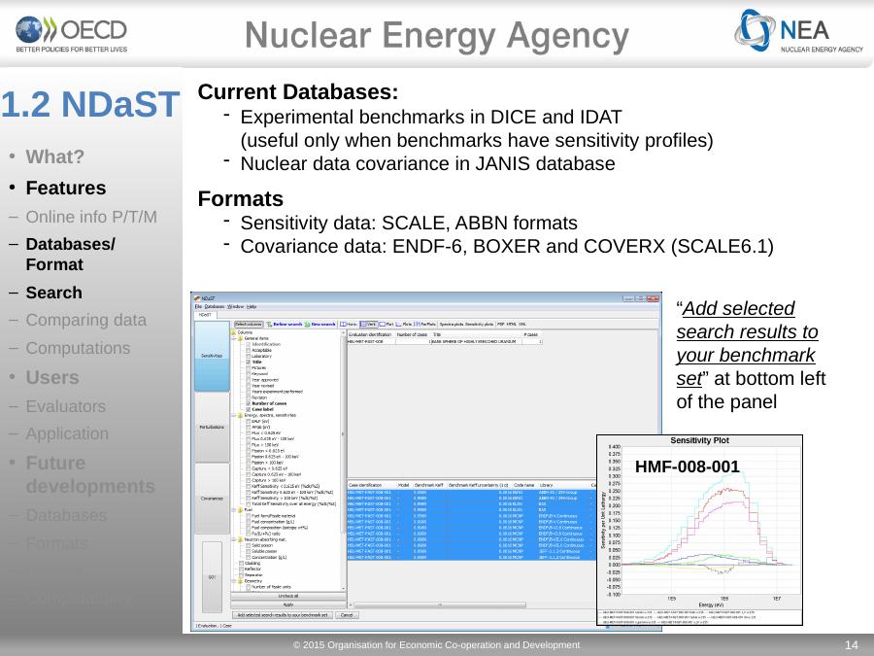Click Add selected search results button

(x=282, y=615)
